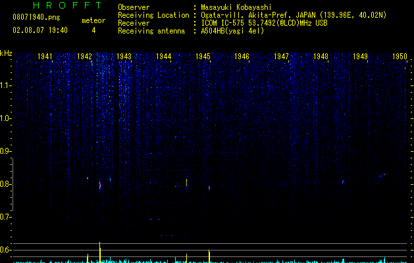The image size is (414, 263).
Task: Click the 0.8 frequency axis label
Action: (5, 184)
